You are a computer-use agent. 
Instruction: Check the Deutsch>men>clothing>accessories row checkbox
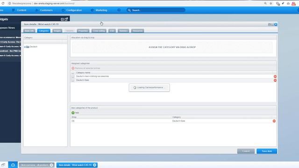[x=73, y=76]
